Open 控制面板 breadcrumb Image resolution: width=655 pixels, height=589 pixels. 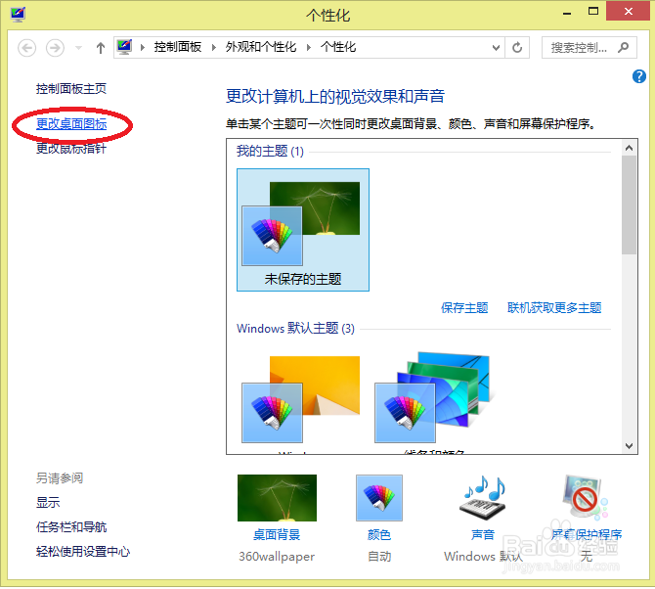[178, 47]
